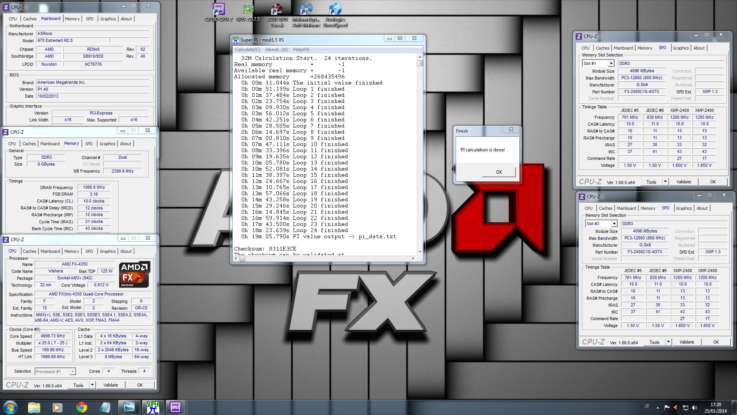Open the Windows Start orb
This screenshot has width=737, height=415.
(10, 407)
